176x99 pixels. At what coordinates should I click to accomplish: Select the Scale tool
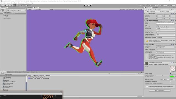(11, 5)
